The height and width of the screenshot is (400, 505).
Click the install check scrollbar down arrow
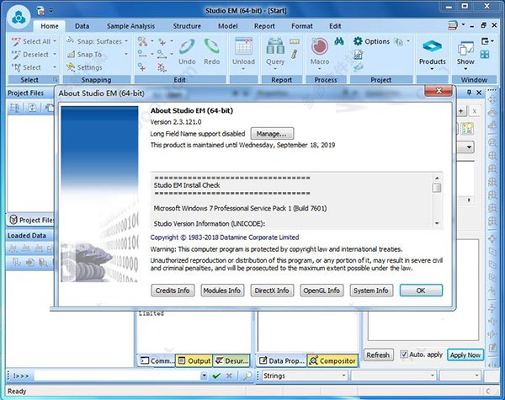(437, 223)
